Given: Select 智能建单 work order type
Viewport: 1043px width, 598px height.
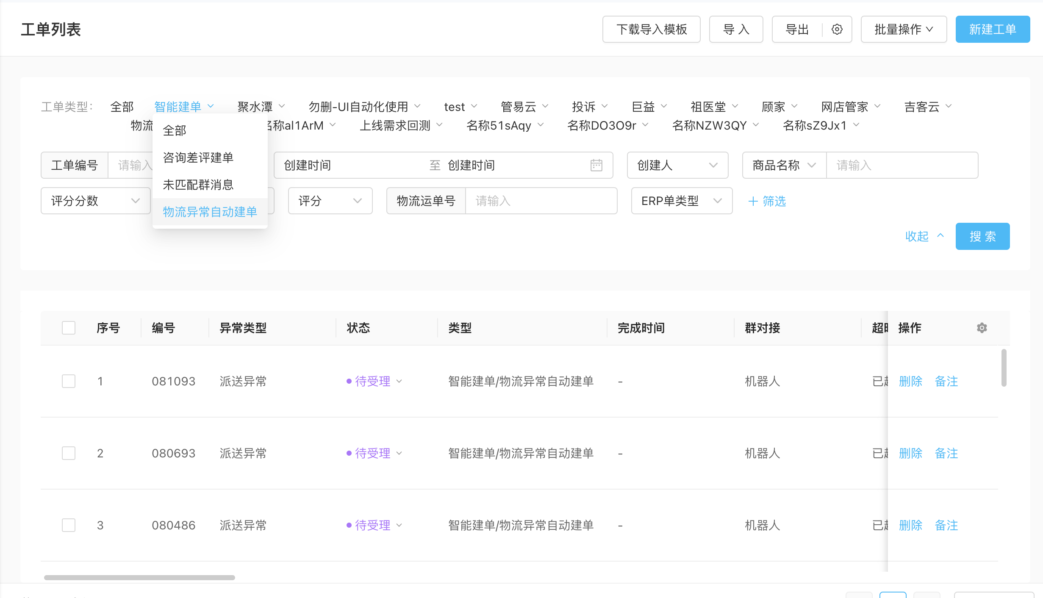Looking at the screenshot, I should click(178, 107).
